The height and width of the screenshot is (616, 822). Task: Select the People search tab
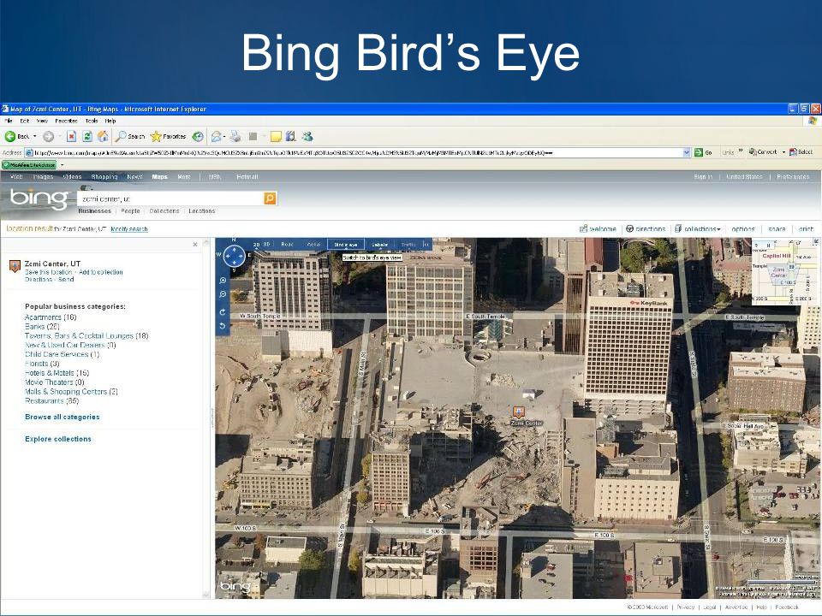click(x=130, y=211)
